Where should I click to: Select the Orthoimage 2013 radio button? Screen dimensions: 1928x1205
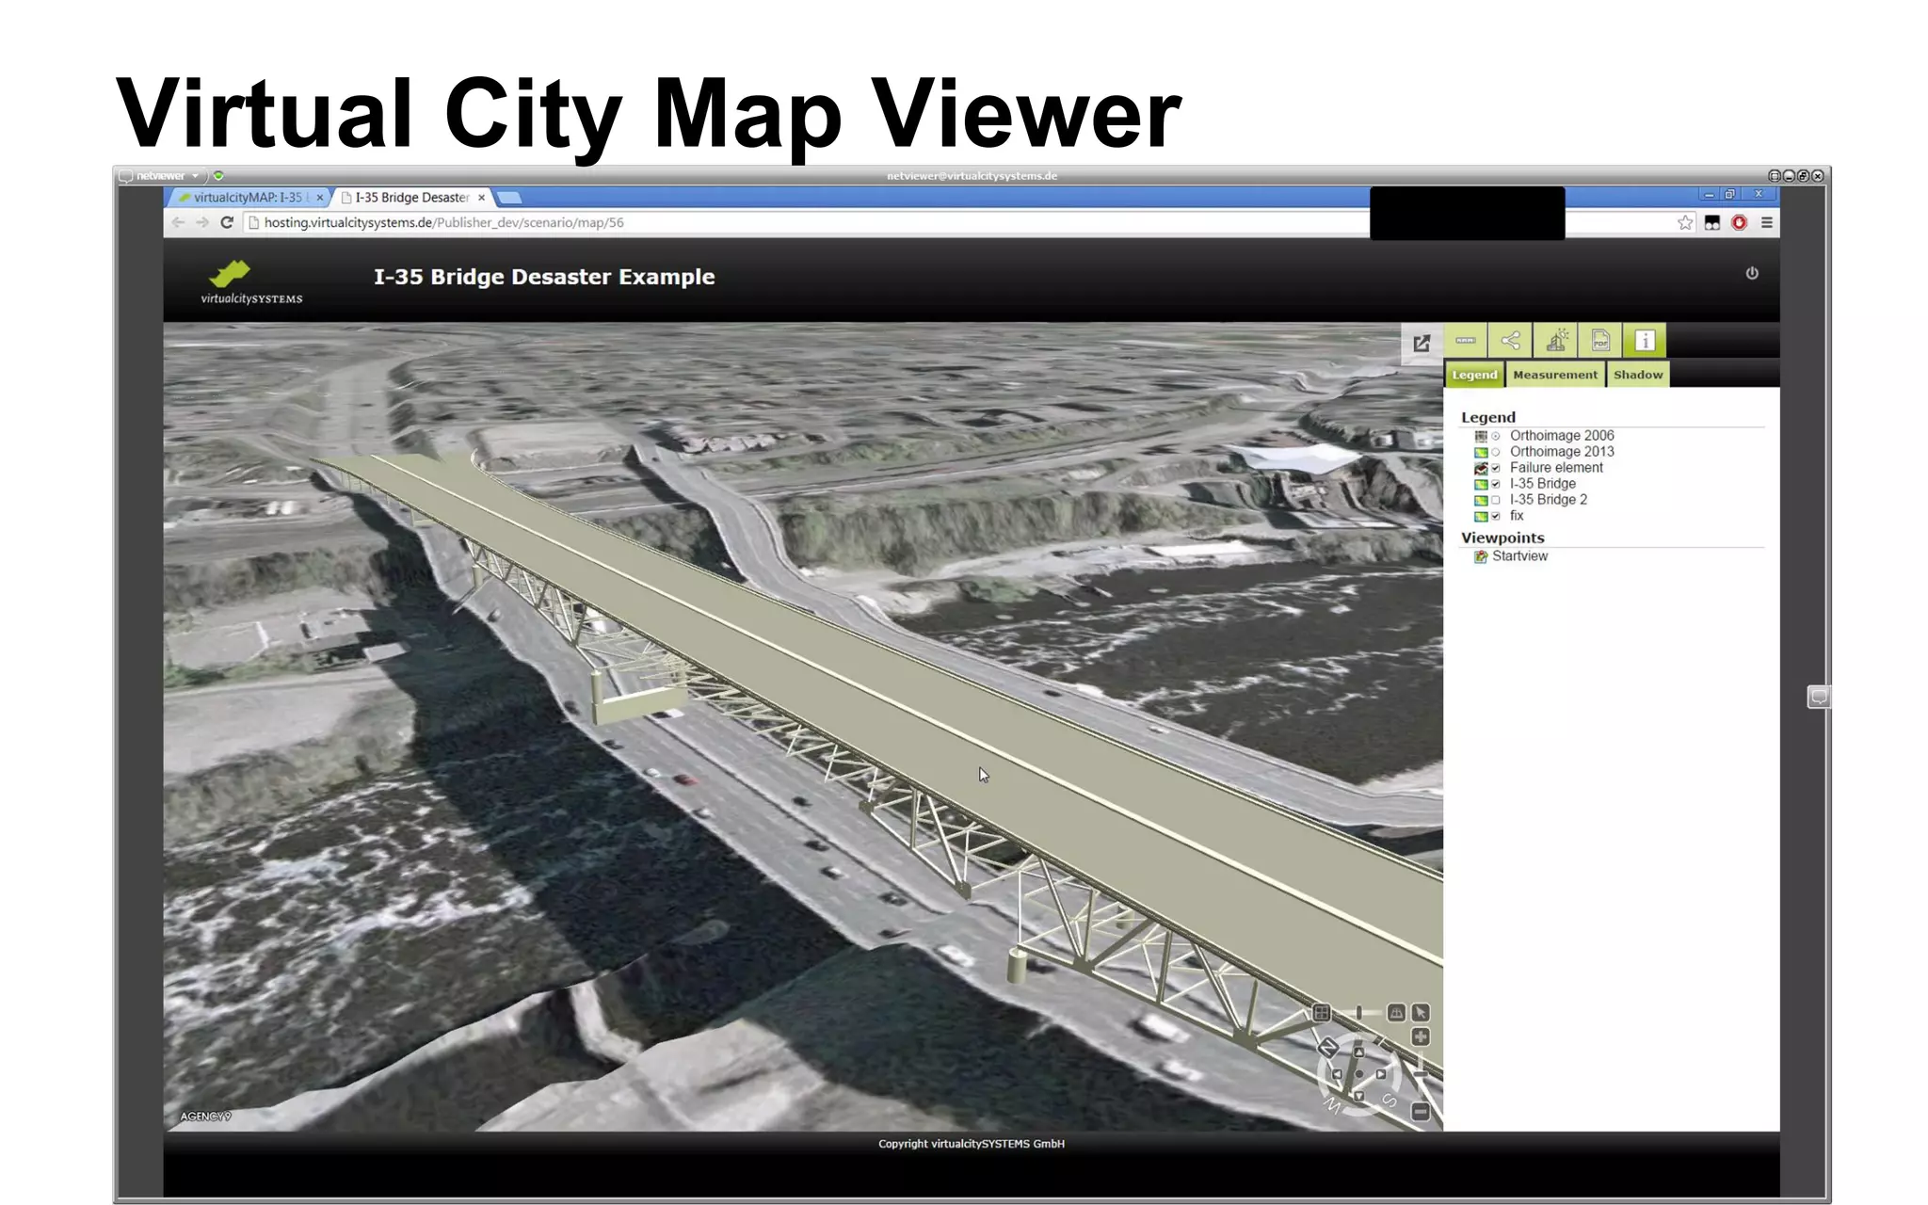coord(1496,452)
